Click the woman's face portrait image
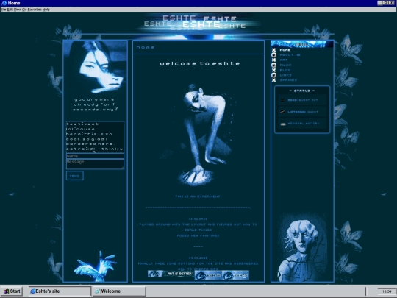Image resolution: width=397 pixels, height=298 pixels. (x=95, y=67)
